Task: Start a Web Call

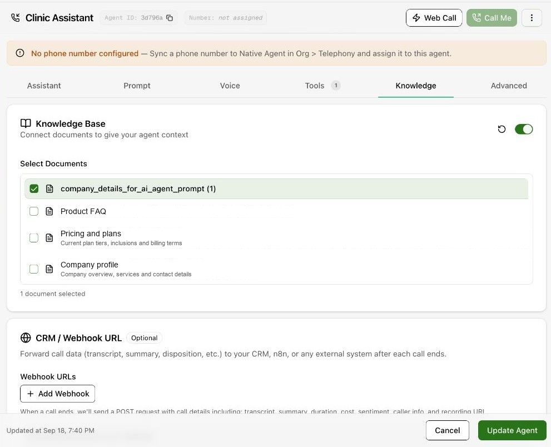Action: click(x=434, y=18)
